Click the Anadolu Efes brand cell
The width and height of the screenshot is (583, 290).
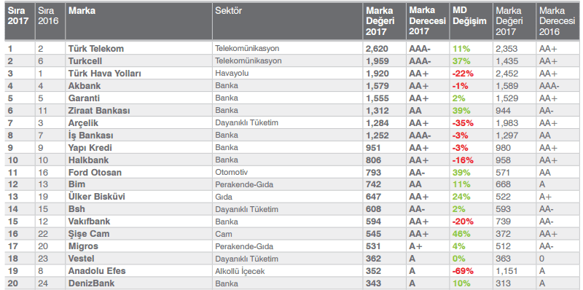tap(97, 271)
